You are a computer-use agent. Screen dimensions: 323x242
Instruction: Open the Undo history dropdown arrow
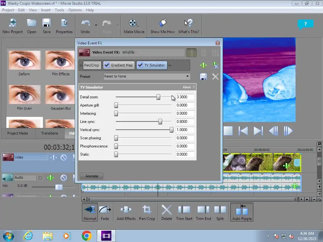(x=96, y=25)
